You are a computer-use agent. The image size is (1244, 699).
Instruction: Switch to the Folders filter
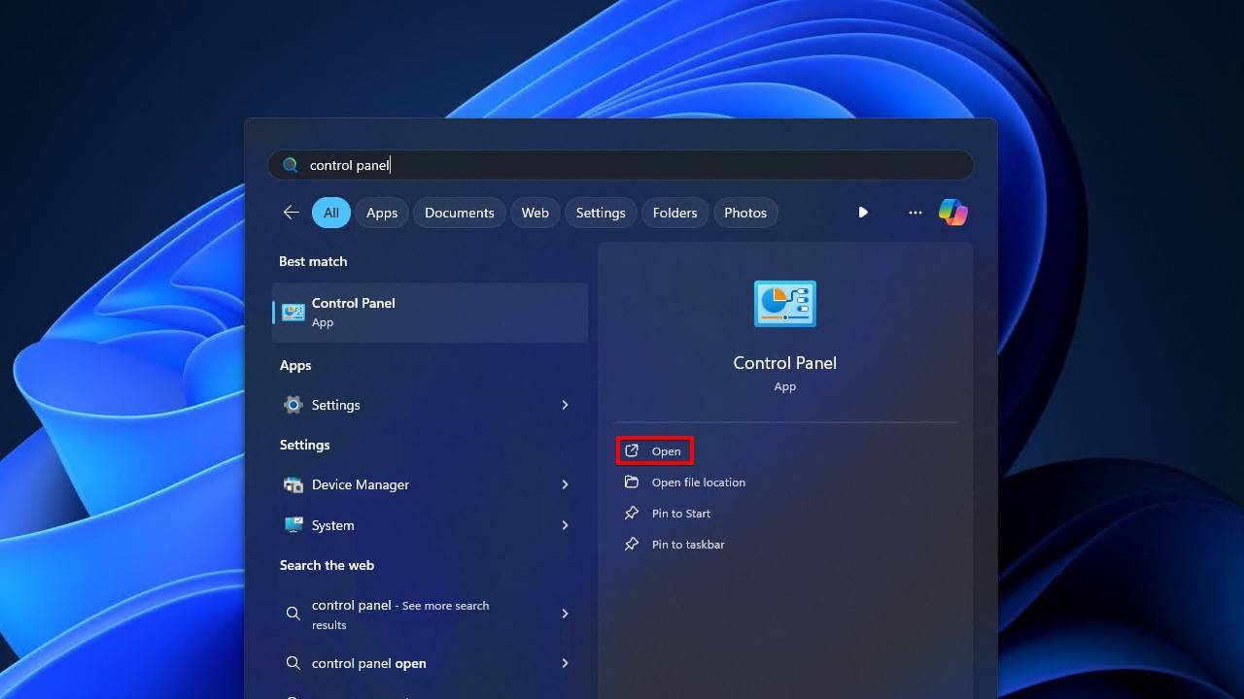point(675,213)
